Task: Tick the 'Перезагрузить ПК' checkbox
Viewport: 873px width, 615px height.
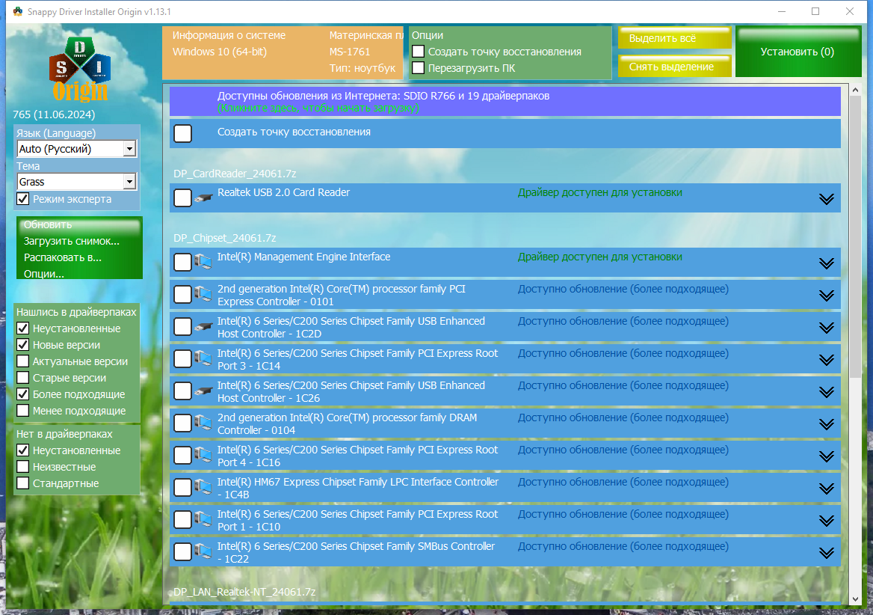Action: pyautogui.click(x=418, y=68)
